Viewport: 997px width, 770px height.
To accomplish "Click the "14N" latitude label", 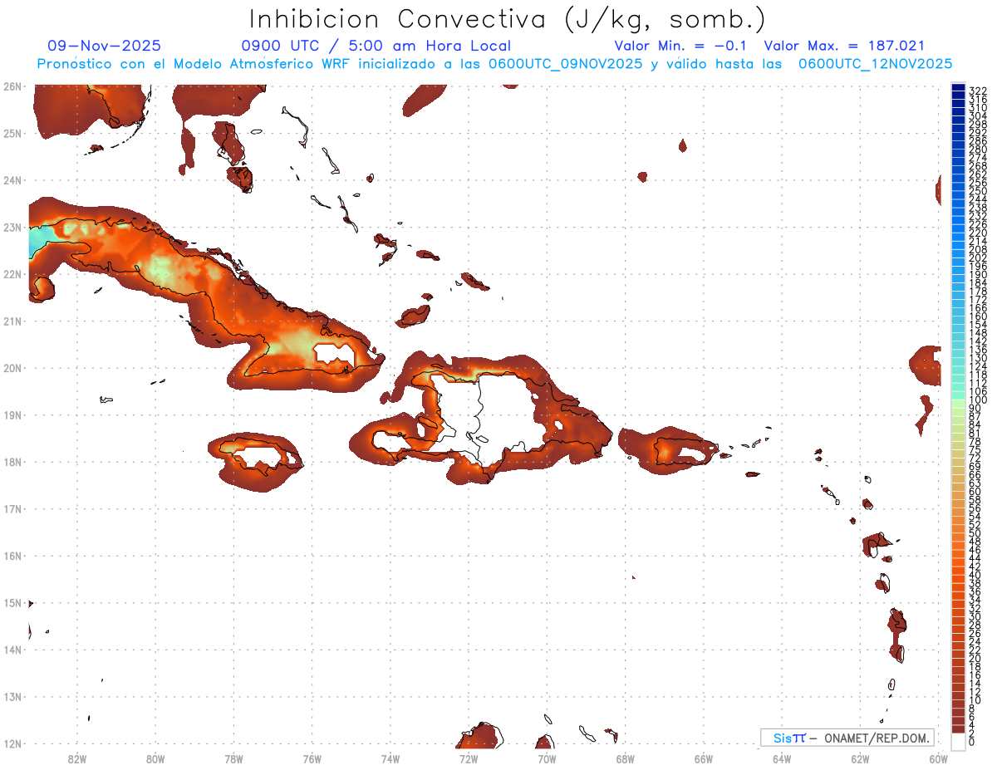I will tap(12, 650).
